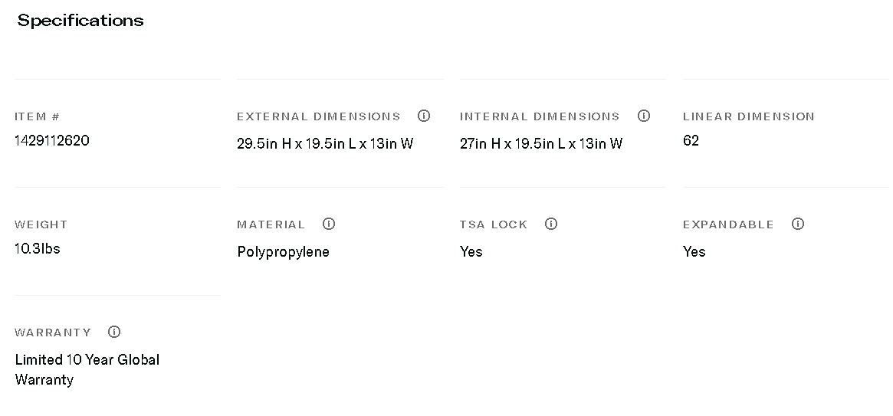Open the Internal Dimensions info tooltip icon
Screen dimensions: 893x416
click(x=644, y=116)
